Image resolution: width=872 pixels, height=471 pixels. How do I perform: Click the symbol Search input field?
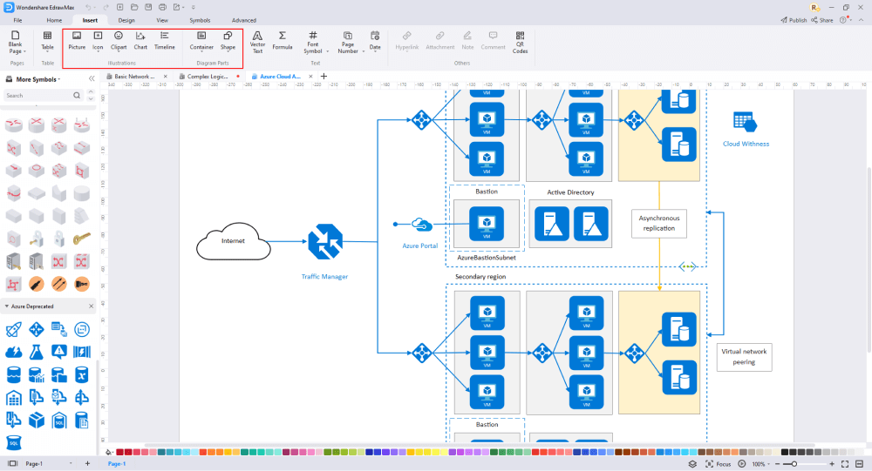44,96
